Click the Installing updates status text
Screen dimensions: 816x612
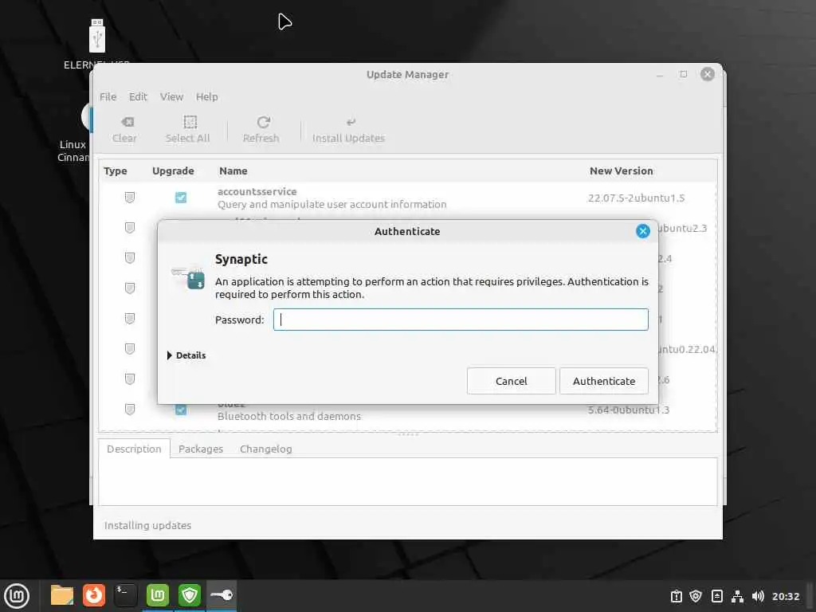pyautogui.click(x=147, y=526)
